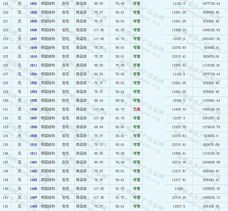Open room number 1601 link
Image resolution: width=228 pixels, height=211 pixels.
pos(33,3)
